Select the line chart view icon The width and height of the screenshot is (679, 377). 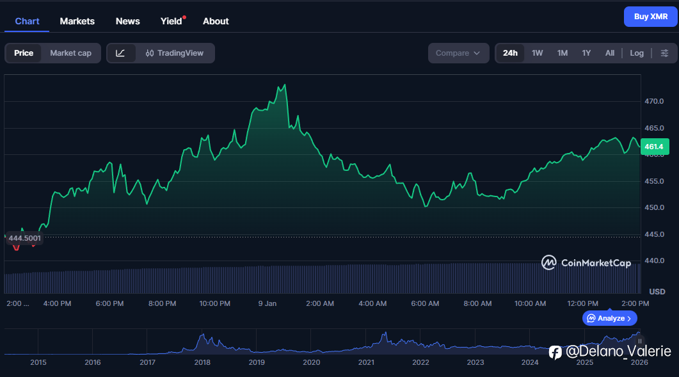coord(121,53)
